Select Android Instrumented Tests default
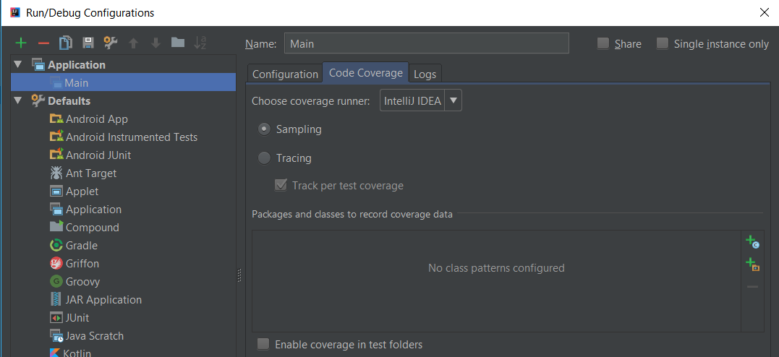 [132, 137]
